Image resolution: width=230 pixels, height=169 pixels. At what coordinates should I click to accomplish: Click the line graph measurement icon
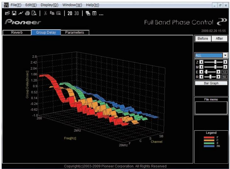coord(21,13)
